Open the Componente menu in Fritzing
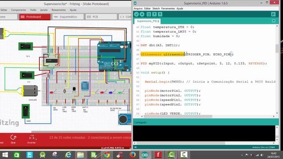This screenshot has height=159, width=283. pyautogui.click(x=19, y=10)
